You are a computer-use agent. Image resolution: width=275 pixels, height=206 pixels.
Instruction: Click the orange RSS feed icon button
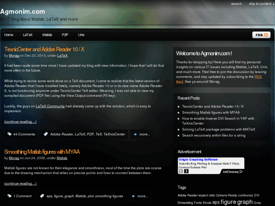261,35
